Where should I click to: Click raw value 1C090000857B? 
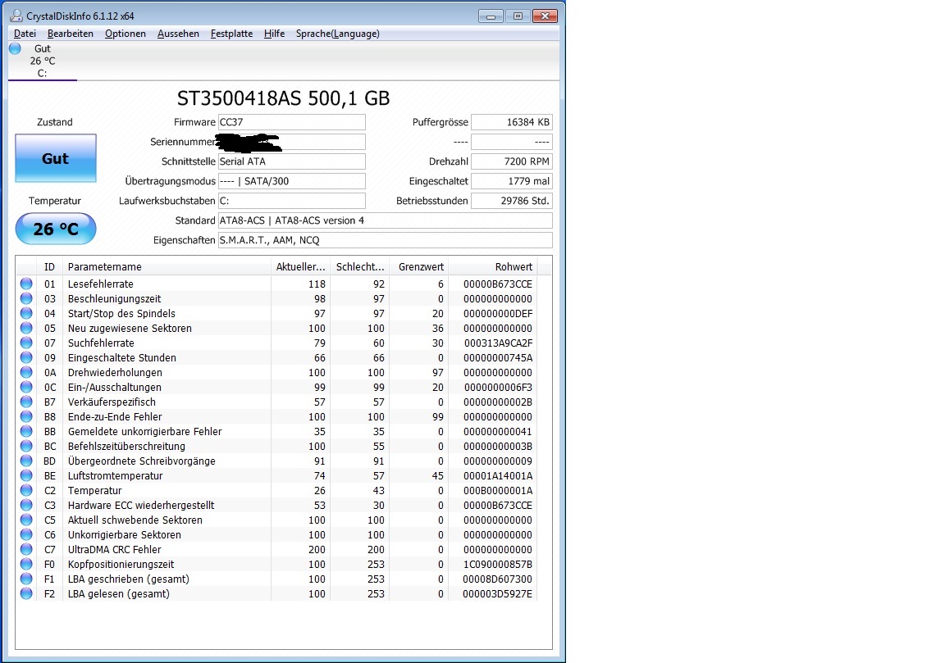click(x=498, y=564)
